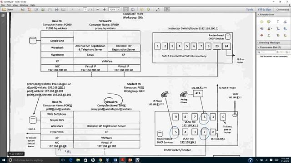Zoom out with the minus button
Image resolution: width=291 pixels, height=163 pixels.
[x=98, y=10]
